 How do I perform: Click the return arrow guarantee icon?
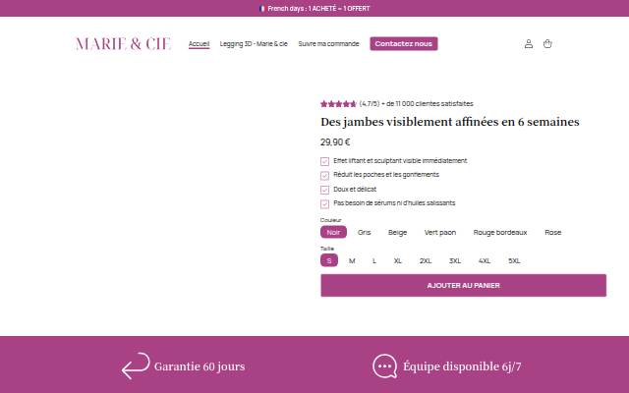[136, 365]
